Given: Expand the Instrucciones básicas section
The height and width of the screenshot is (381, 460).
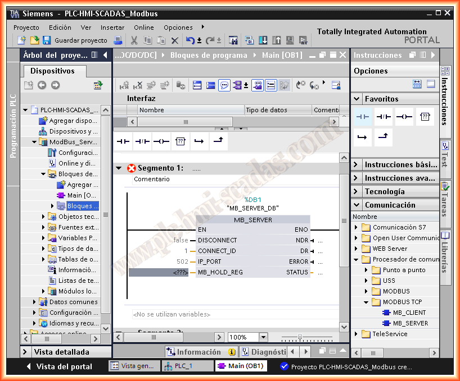Looking at the screenshot, I should point(357,164).
